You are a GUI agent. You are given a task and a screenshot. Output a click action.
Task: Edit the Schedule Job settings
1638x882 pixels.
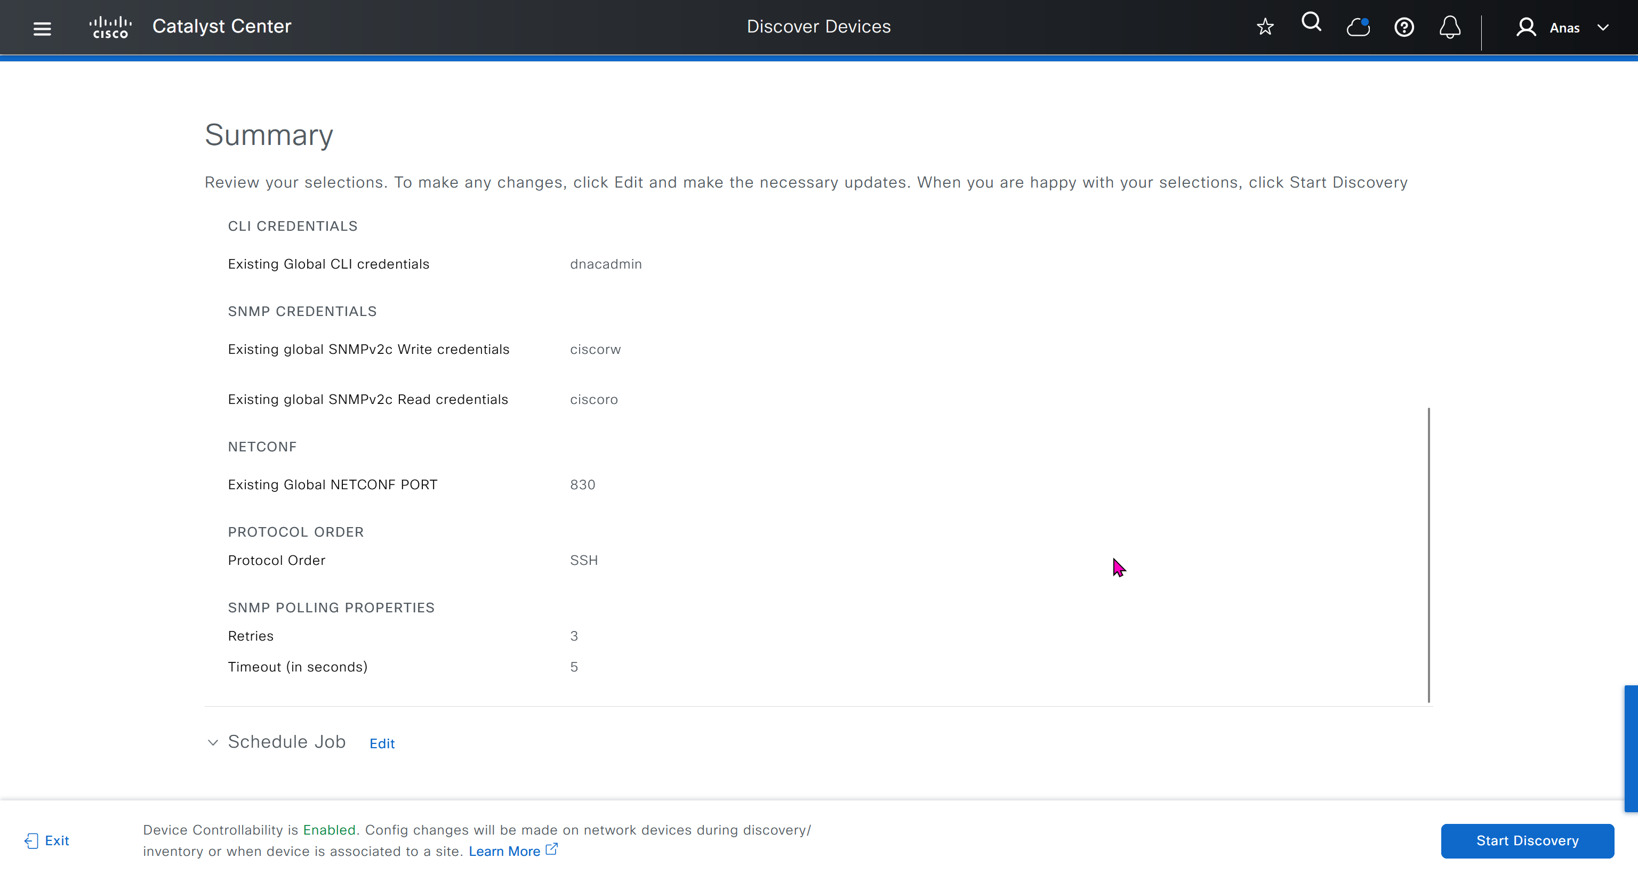point(382,743)
